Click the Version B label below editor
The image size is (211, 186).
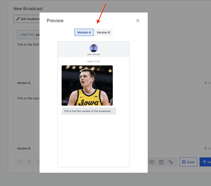[24, 148]
